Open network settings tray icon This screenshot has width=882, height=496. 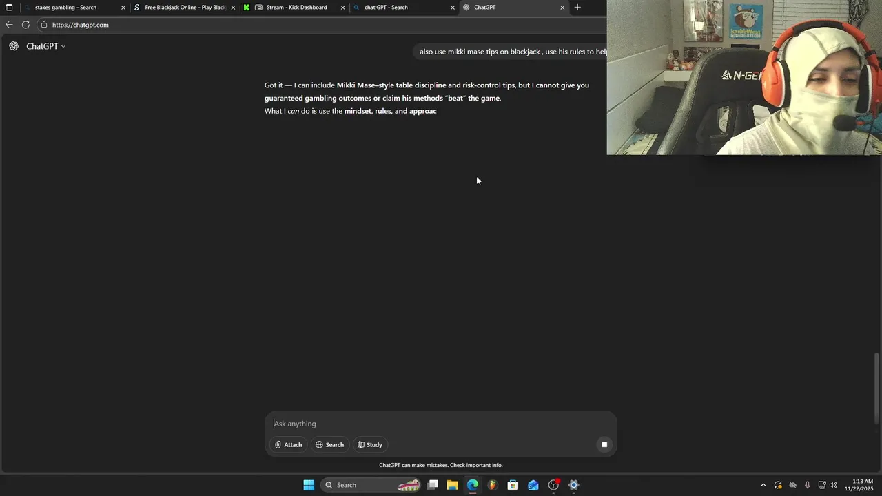coord(822,485)
